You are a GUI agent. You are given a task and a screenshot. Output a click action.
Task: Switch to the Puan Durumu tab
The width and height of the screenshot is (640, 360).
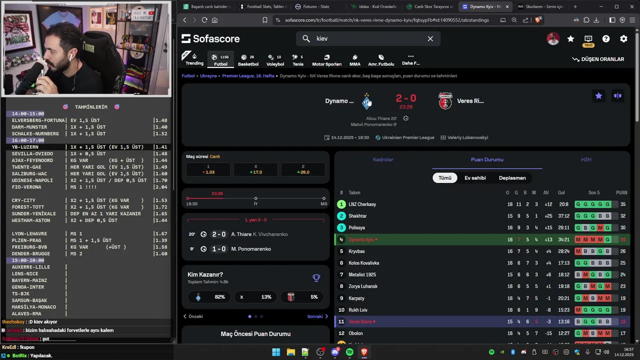(487, 159)
